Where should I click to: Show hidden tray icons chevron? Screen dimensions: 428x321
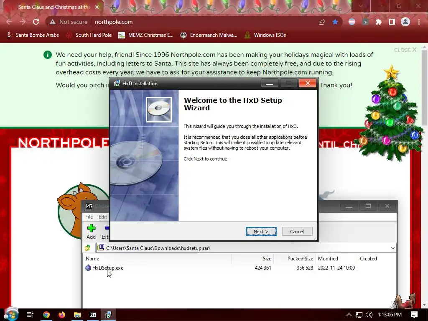tap(349, 315)
